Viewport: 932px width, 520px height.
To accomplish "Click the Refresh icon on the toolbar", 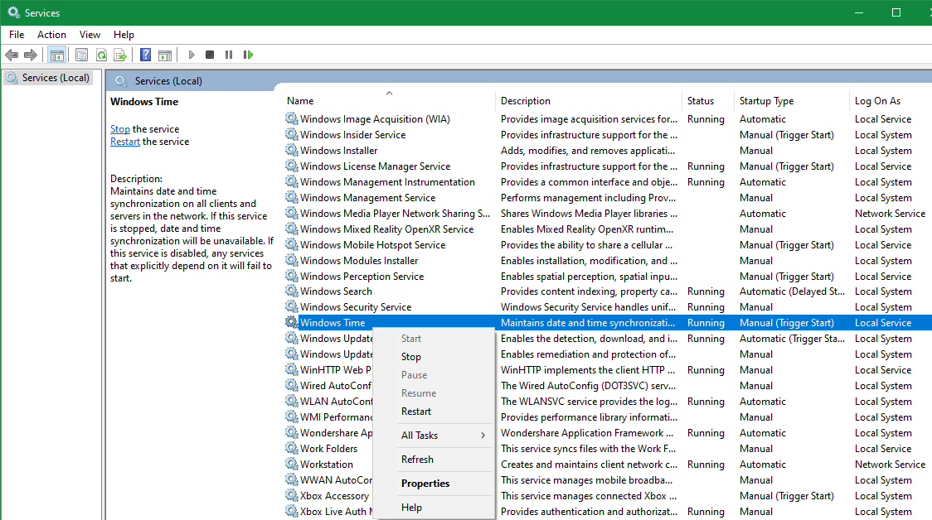I will point(101,55).
